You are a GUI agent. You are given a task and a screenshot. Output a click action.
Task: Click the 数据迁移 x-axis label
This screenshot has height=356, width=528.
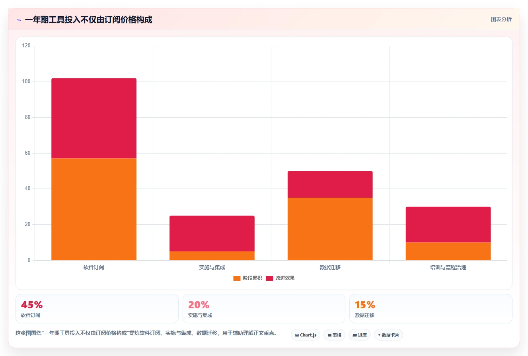click(x=330, y=267)
